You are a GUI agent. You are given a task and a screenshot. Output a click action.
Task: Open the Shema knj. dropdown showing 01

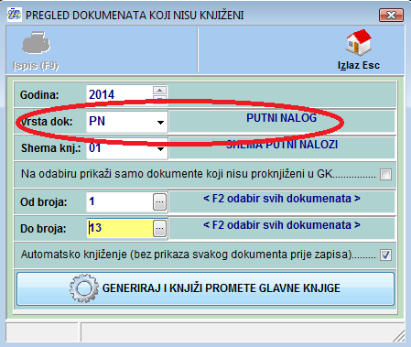(x=160, y=149)
